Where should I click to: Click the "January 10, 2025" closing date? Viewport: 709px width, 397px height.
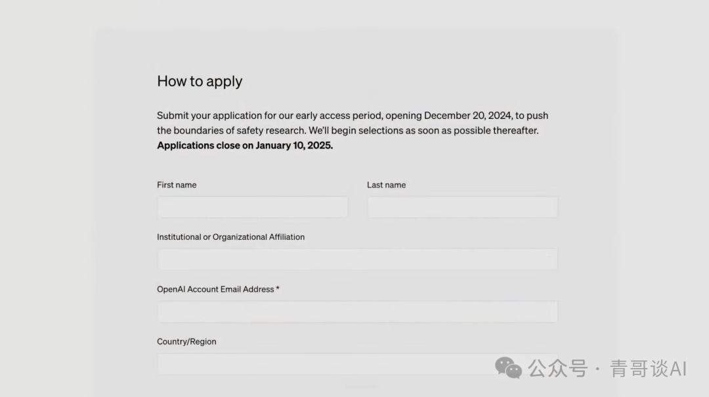294,145
